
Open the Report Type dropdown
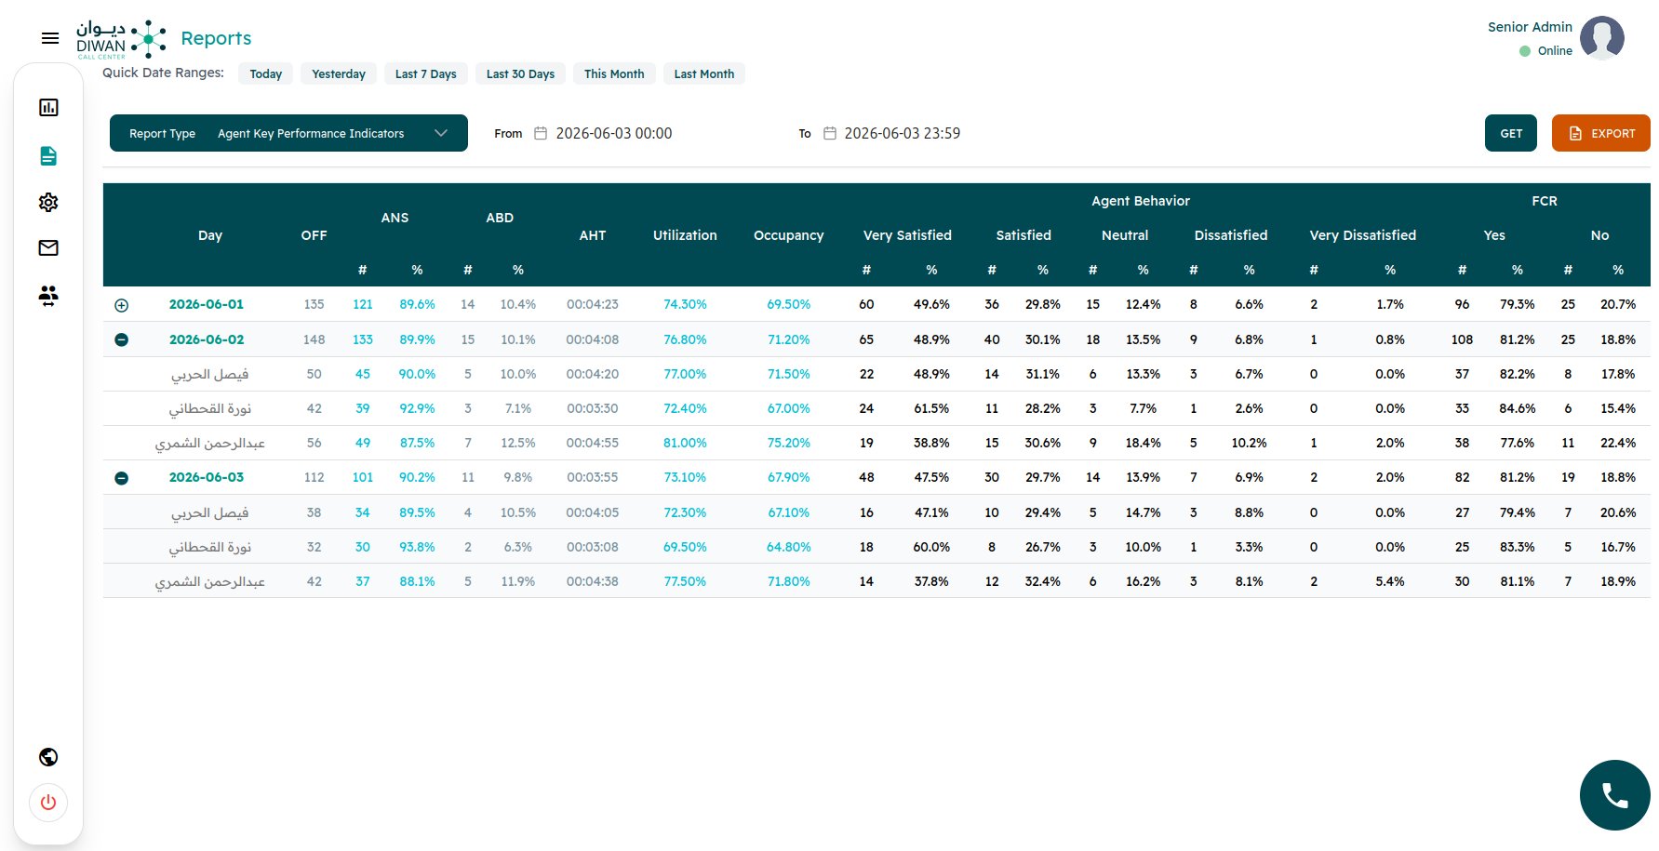pyautogui.click(x=288, y=133)
